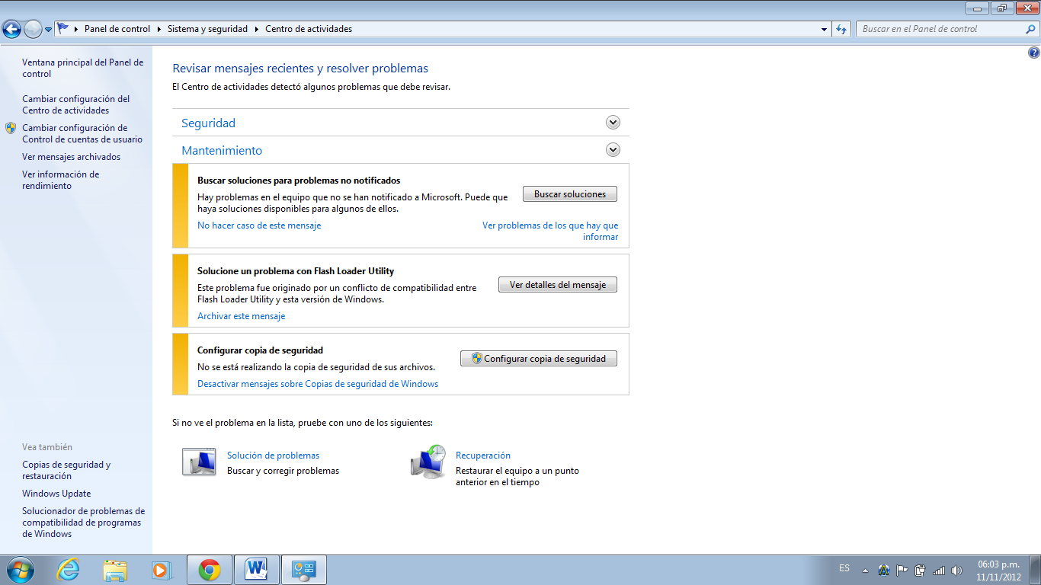Launch Windows Media Player from the taskbar
This screenshot has width=1041, height=585.
pyautogui.click(x=162, y=569)
